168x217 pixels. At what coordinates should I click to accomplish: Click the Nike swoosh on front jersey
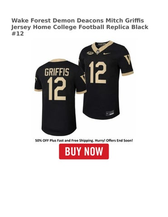point(107,53)
